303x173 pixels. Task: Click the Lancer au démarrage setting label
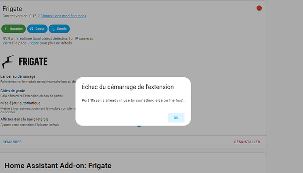(18, 76)
